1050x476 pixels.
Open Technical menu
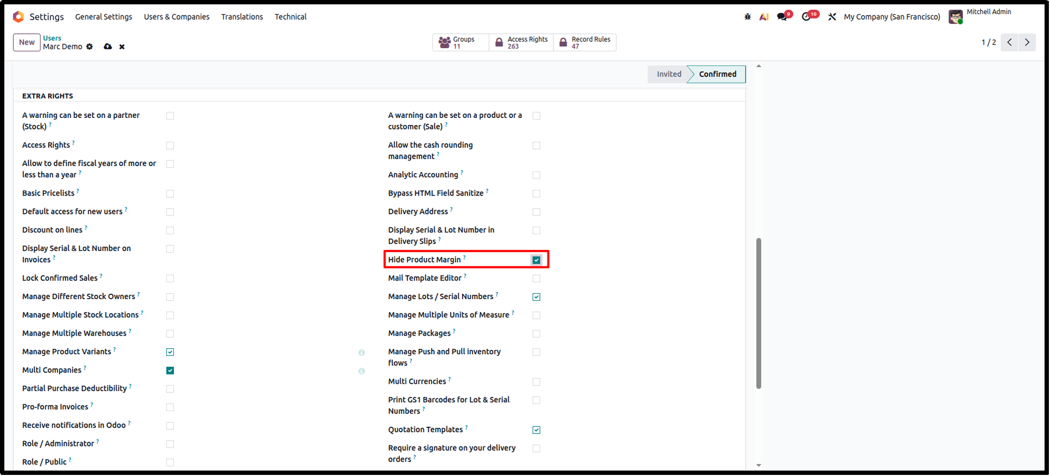tap(290, 17)
